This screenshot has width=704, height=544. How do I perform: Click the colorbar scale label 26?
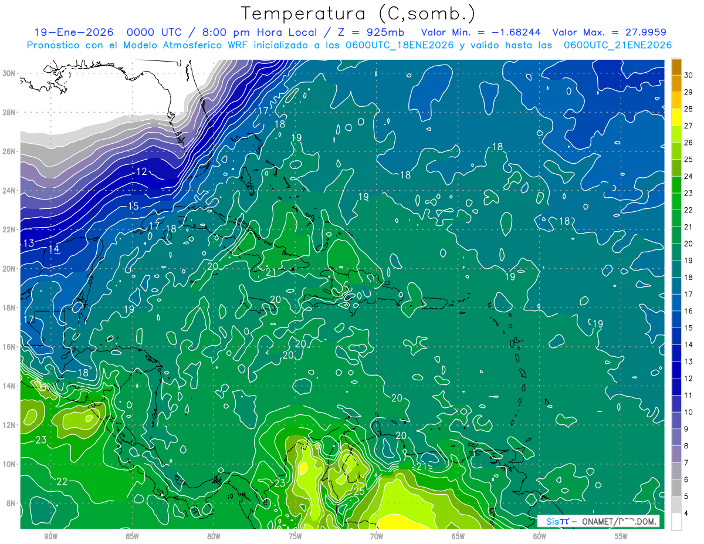[x=688, y=142]
